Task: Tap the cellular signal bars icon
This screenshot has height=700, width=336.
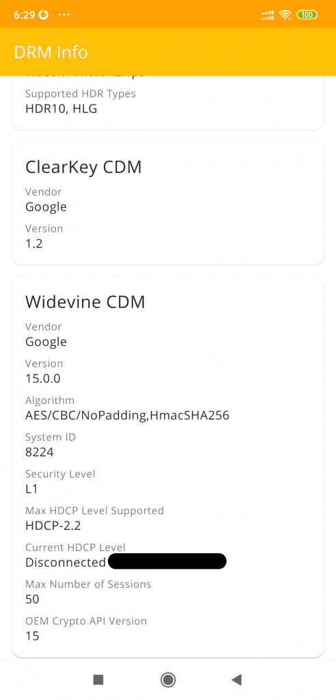Action: (x=267, y=15)
